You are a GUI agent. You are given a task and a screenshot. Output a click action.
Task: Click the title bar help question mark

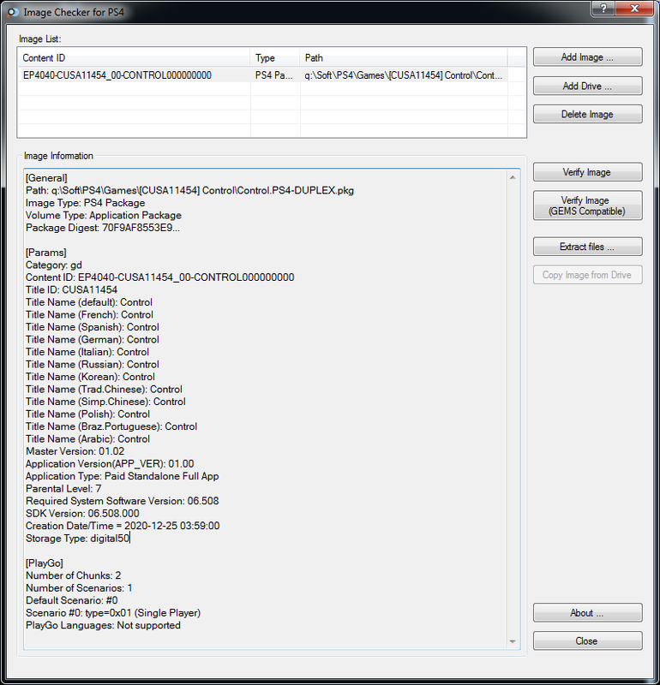click(603, 9)
